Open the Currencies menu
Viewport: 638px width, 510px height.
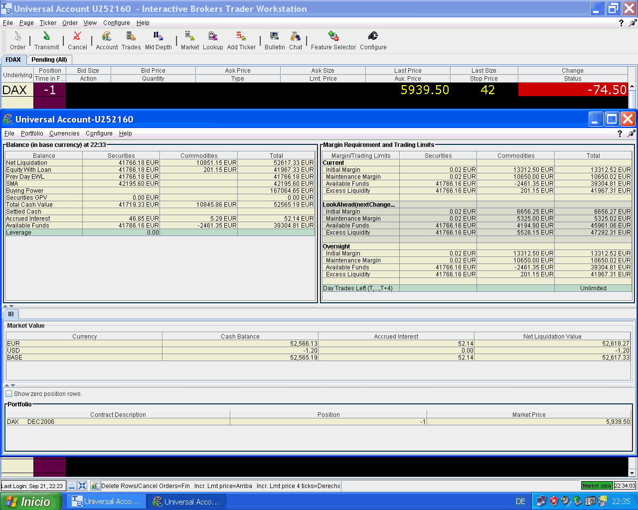[64, 133]
